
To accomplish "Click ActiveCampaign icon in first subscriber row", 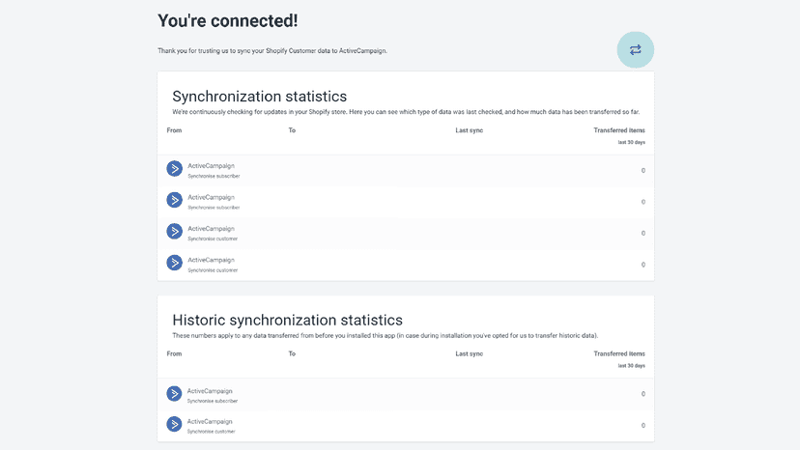I will (x=175, y=168).
